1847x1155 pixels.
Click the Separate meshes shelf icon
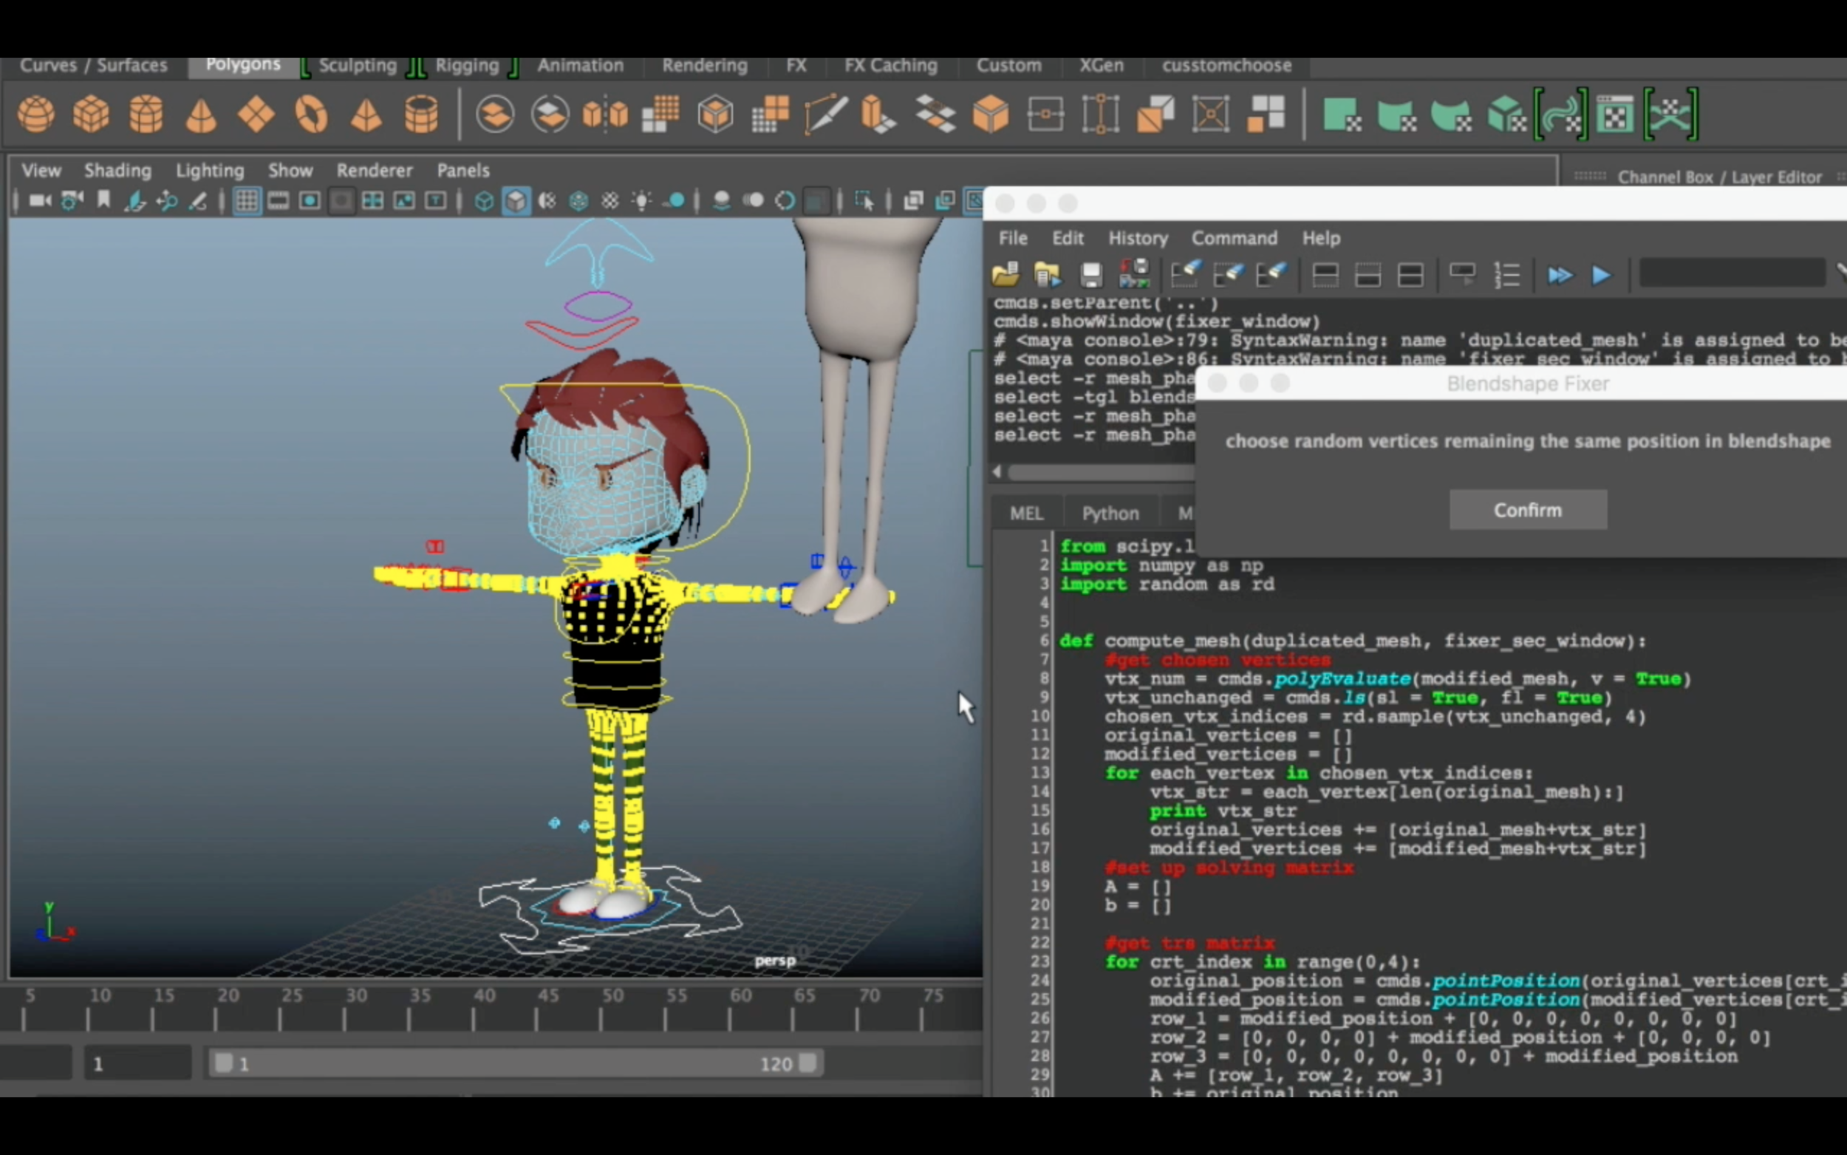(550, 115)
